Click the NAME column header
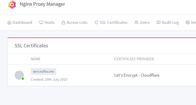 point(36,59)
